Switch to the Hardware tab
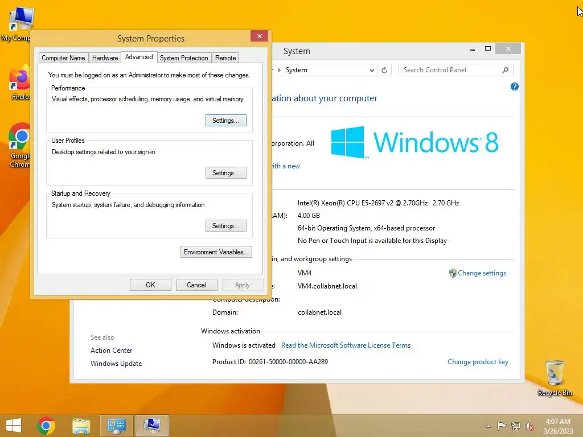Viewport: 583px width, 437px height. point(105,58)
